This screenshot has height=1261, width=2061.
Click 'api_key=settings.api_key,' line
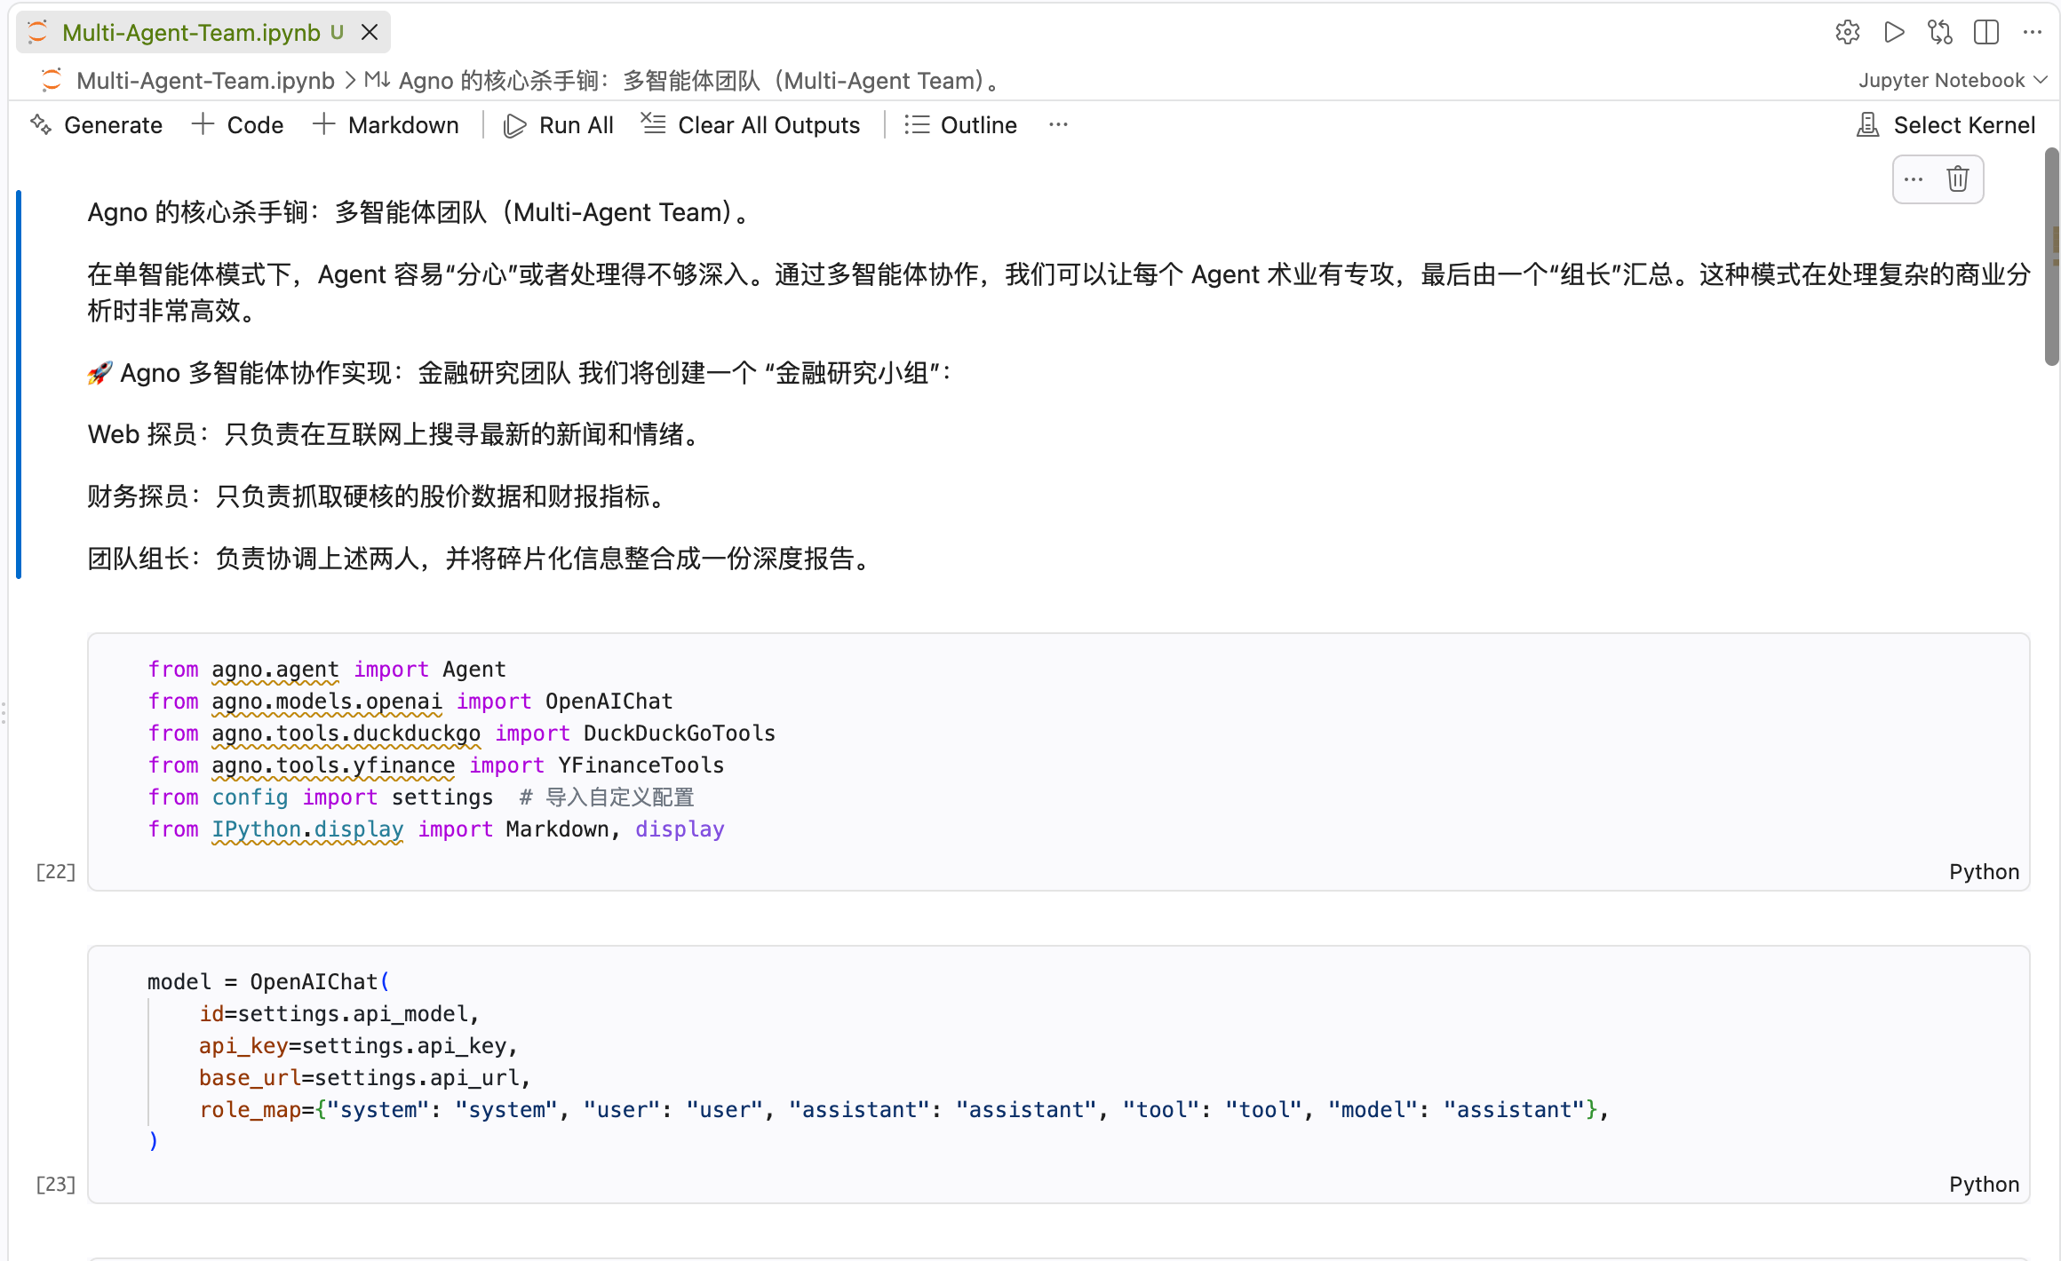(358, 1046)
